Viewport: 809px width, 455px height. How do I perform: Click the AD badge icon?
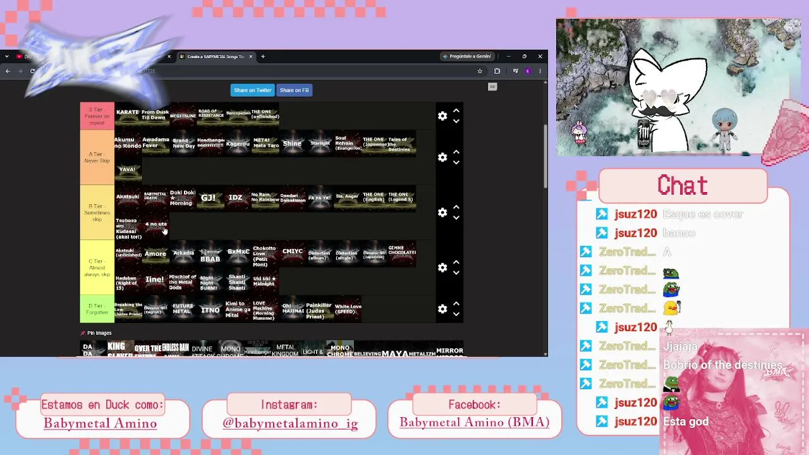492,87
